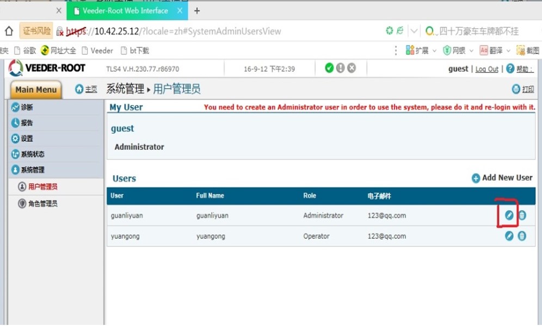Image resolution: width=542 pixels, height=326 pixels.
Task: Click the gray X alarm status icon
Action: coord(352,68)
